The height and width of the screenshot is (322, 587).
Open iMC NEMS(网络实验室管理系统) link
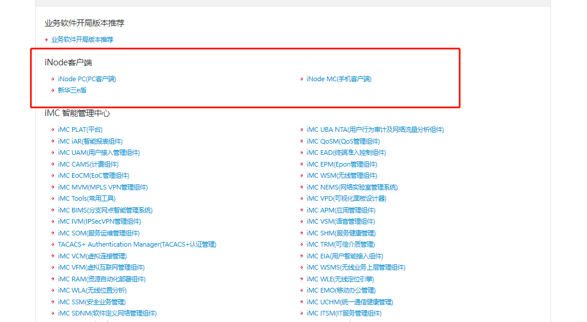pyautogui.click(x=352, y=187)
